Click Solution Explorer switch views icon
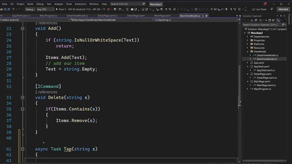Screen dimensions: 292x164 click(255, 20)
